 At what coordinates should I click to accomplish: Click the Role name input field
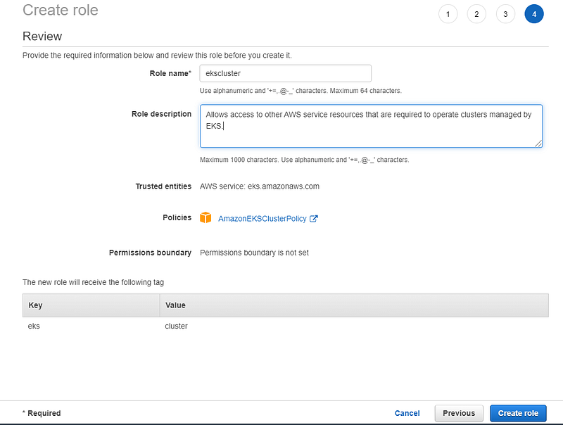(286, 73)
